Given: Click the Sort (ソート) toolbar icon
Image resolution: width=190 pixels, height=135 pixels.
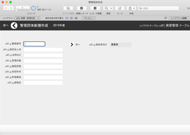Looking at the screenshot, I should click(x=120, y=8).
